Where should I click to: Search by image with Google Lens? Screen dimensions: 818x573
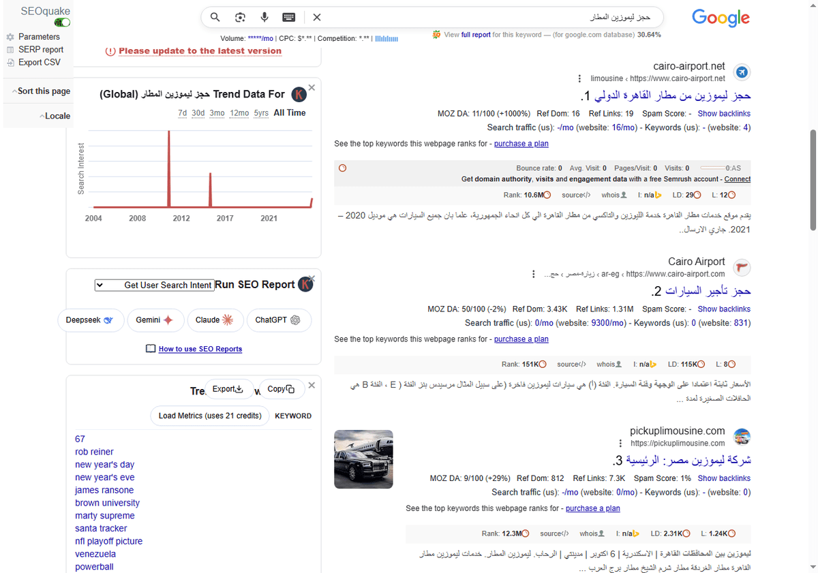[240, 17]
